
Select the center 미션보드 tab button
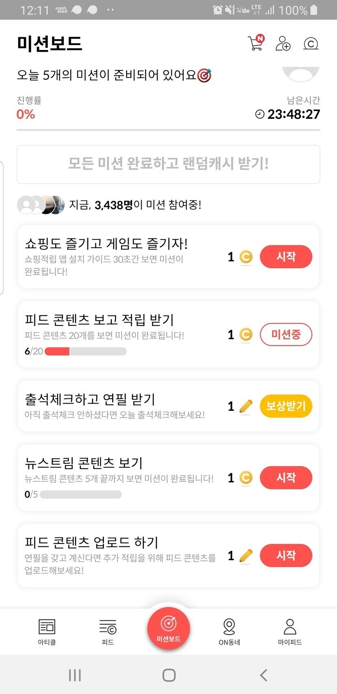[168, 628]
